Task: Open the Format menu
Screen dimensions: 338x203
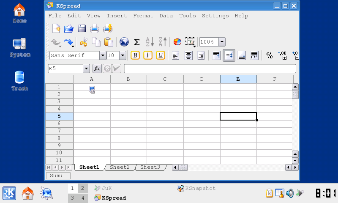Action: click(x=143, y=16)
